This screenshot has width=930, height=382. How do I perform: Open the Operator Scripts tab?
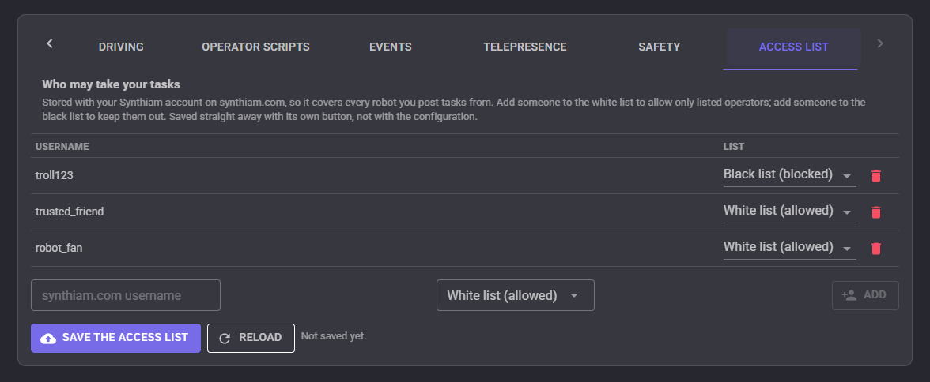tap(255, 47)
